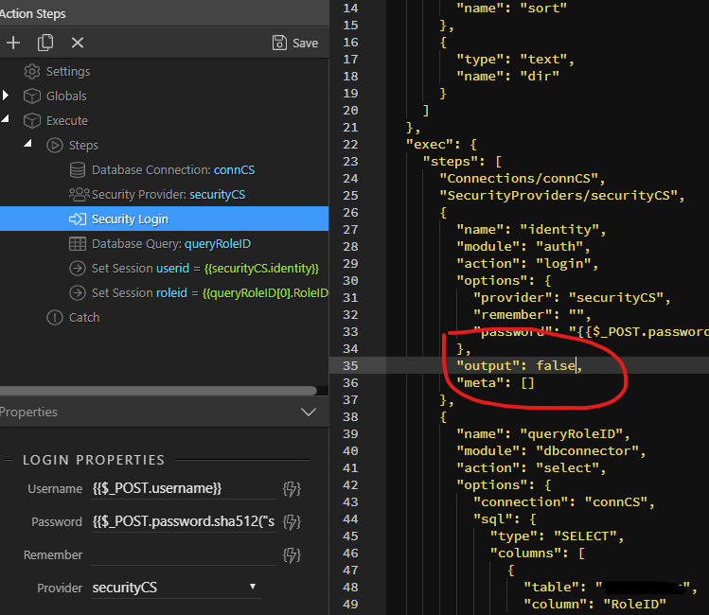709x615 pixels.
Task: Click the Username input field
Action: (183, 488)
